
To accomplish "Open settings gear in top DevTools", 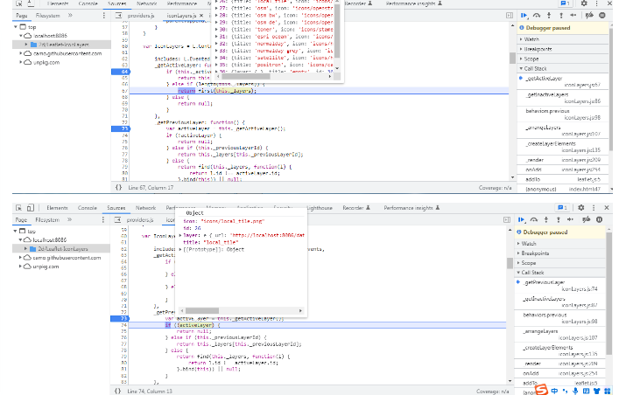I will click(x=584, y=3).
